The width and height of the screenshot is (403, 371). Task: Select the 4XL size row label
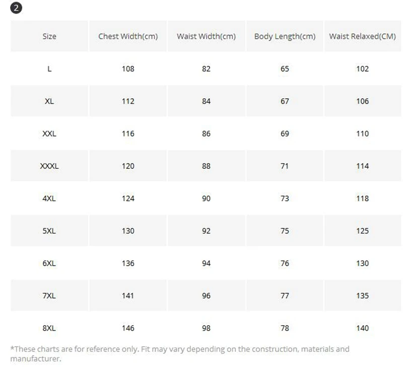(x=49, y=198)
